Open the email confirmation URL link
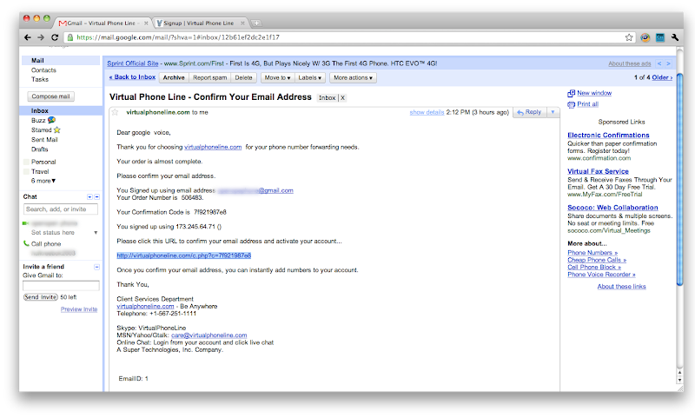695x418 pixels. coord(184,255)
